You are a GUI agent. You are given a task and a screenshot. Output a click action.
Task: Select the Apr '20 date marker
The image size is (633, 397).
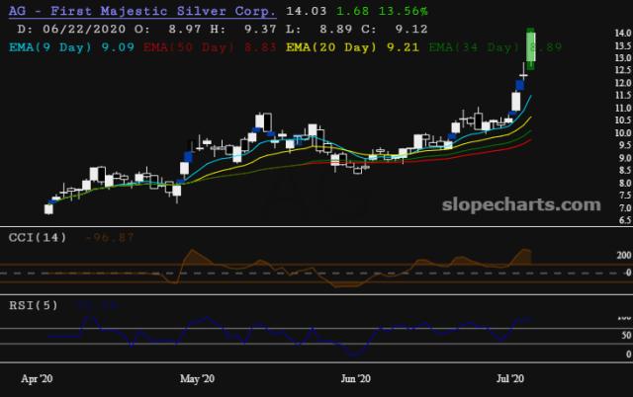[x=37, y=378]
